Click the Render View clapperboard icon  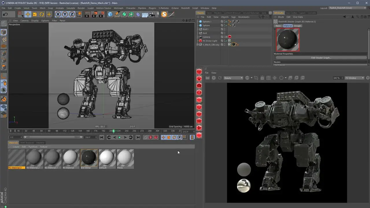[87, 14]
